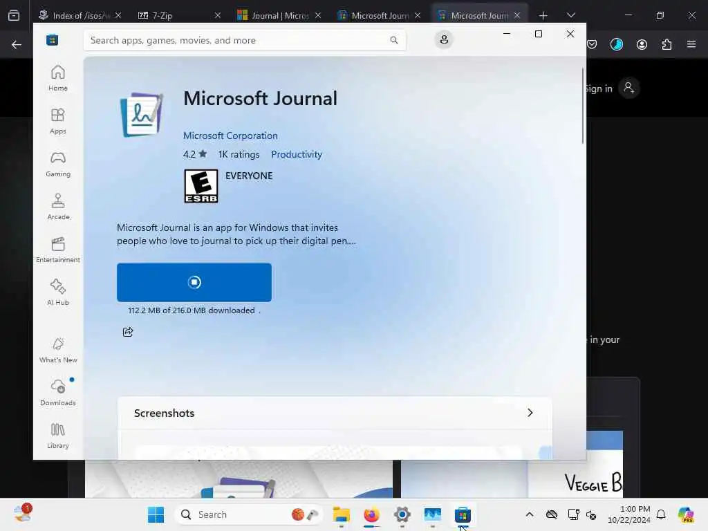The image size is (708, 531).
Task: Open Settings from the taskbar
Action: pyautogui.click(x=402, y=514)
